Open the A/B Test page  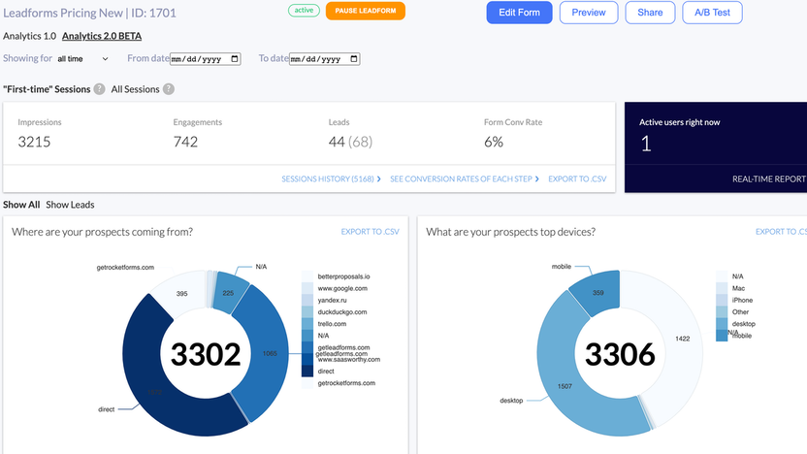coord(712,13)
